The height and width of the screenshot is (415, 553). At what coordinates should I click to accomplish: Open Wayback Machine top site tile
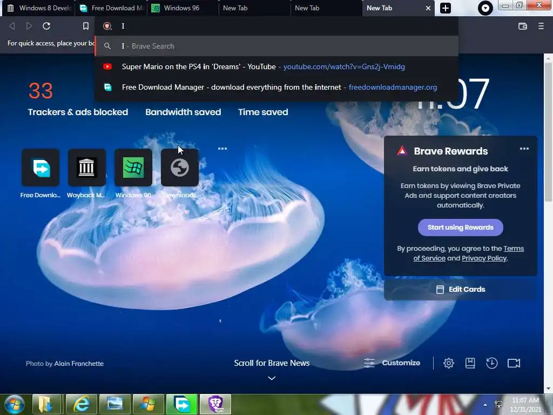click(87, 168)
